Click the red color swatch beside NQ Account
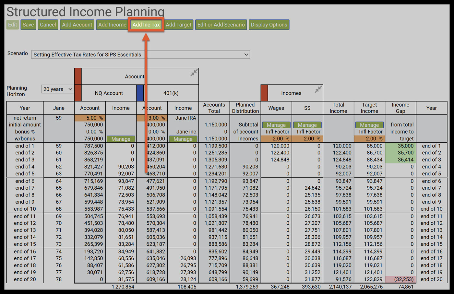The image size is (454, 294). click(x=78, y=93)
